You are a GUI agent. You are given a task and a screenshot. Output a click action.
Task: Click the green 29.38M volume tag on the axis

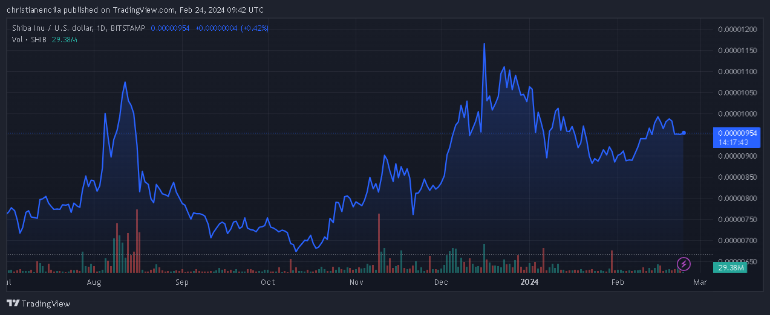[x=729, y=267]
